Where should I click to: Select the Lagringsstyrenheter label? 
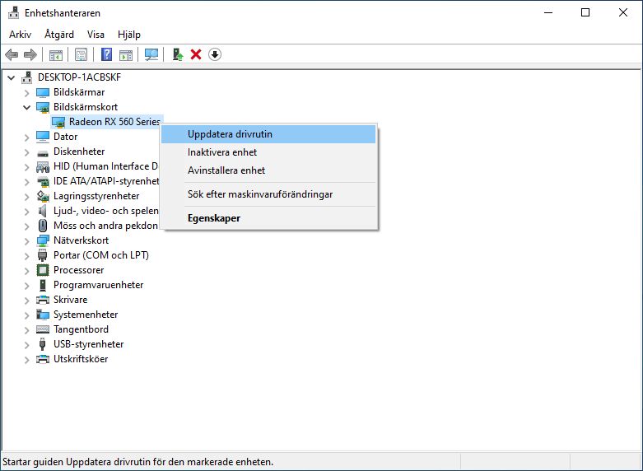tap(96, 196)
